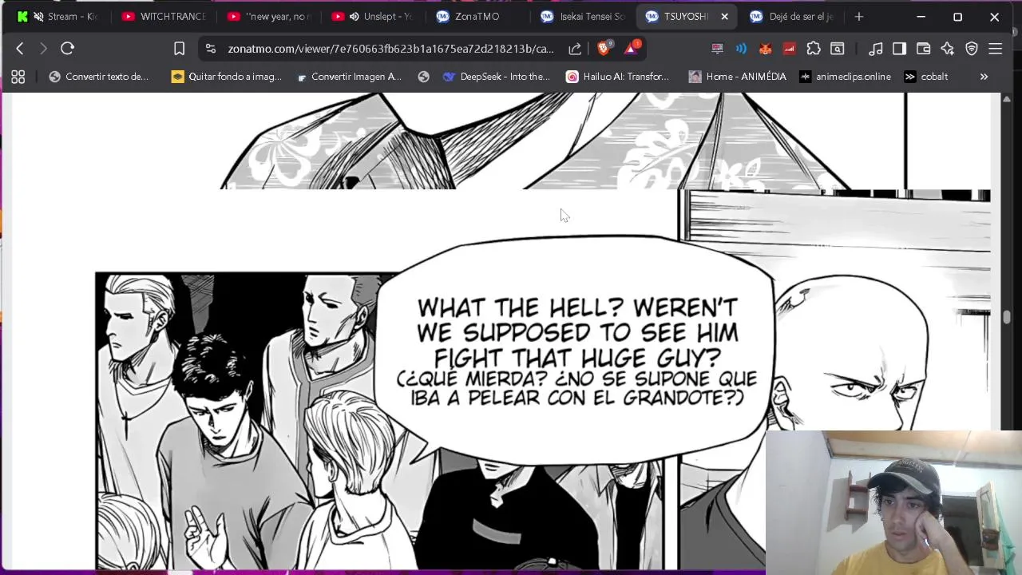
Task: Toggle the browser sidebar panel
Action: pyautogui.click(x=899, y=49)
